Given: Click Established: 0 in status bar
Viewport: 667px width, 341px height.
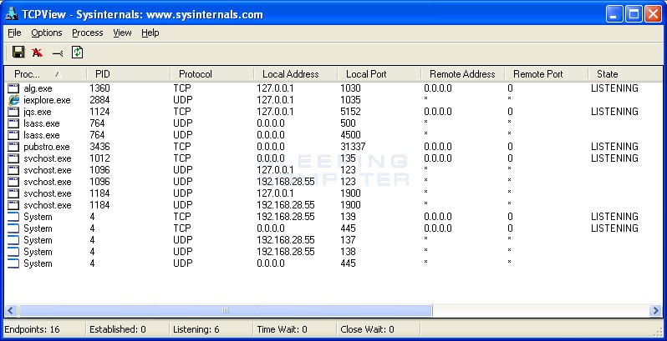Looking at the screenshot, I should coord(117,329).
